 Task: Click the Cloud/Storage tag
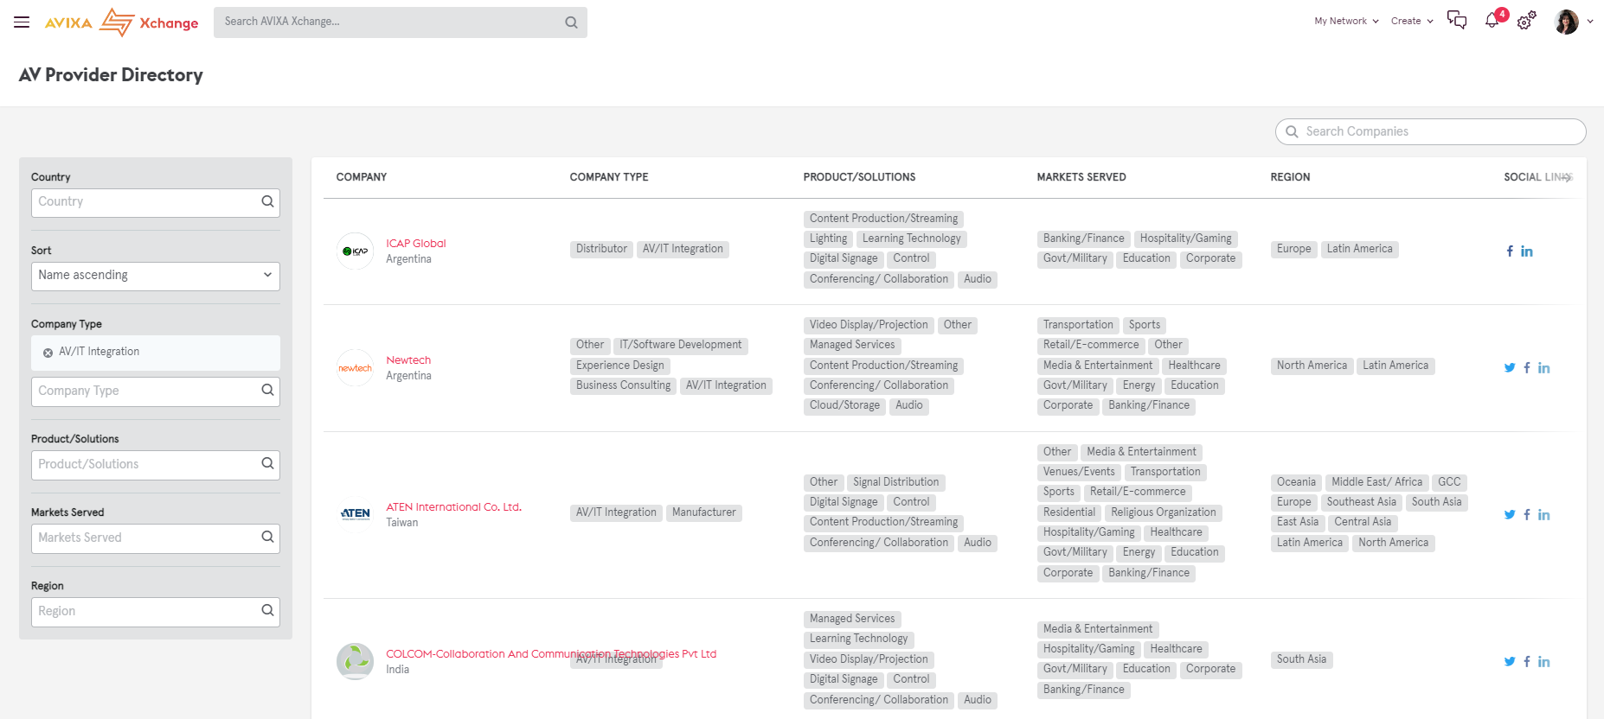(x=844, y=405)
